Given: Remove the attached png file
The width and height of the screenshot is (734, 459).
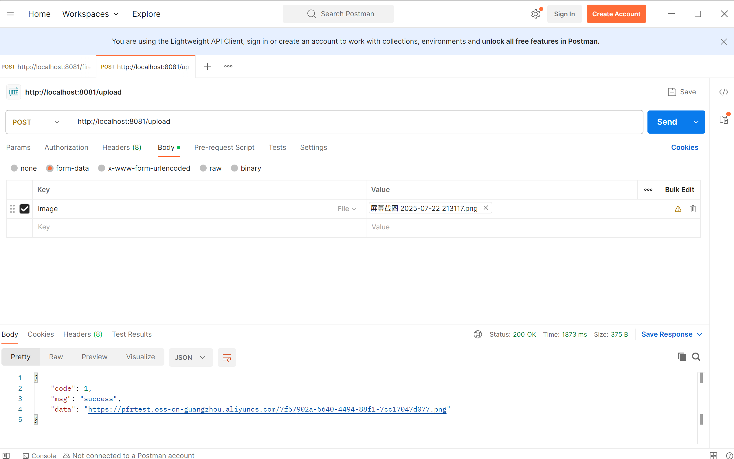Looking at the screenshot, I should point(486,208).
